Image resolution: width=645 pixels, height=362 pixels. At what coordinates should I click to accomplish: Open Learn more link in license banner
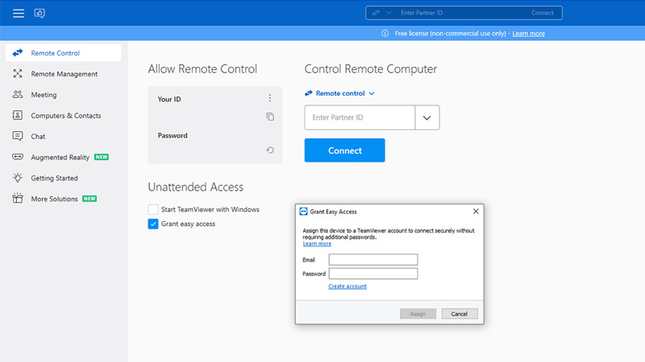tap(529, 33)
